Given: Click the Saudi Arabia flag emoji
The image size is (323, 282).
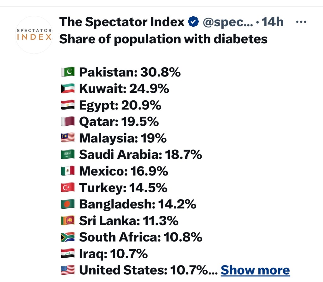Looking at the screenshot, I should [x=68, y=154].
